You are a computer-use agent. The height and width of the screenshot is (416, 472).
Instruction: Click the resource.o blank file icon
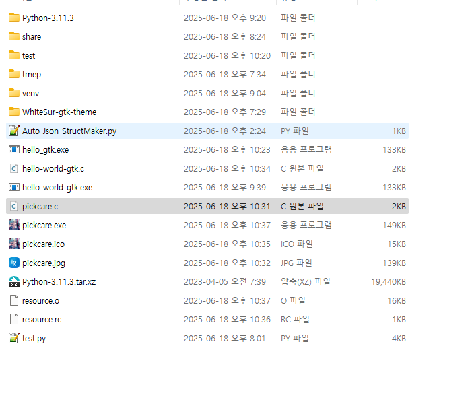pos(14,300)
